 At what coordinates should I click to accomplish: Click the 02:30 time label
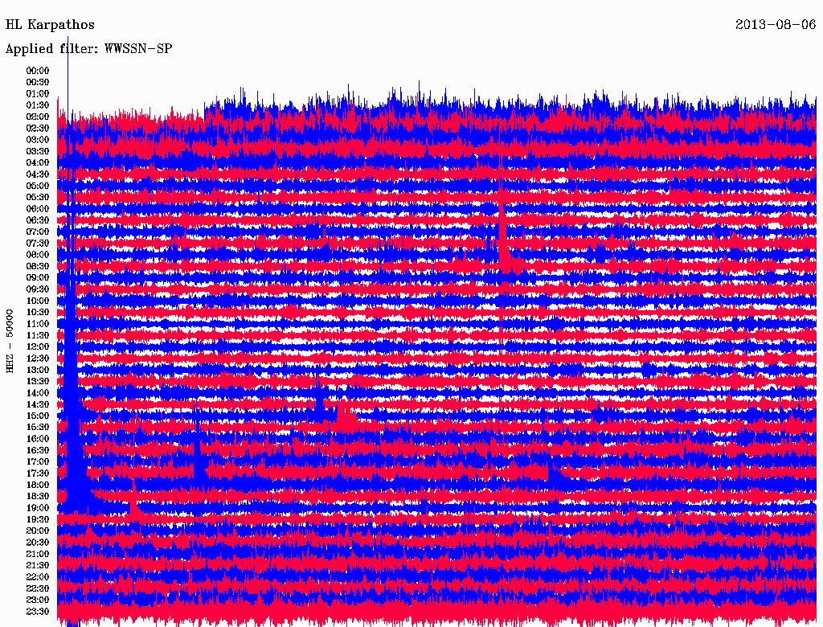38,128
